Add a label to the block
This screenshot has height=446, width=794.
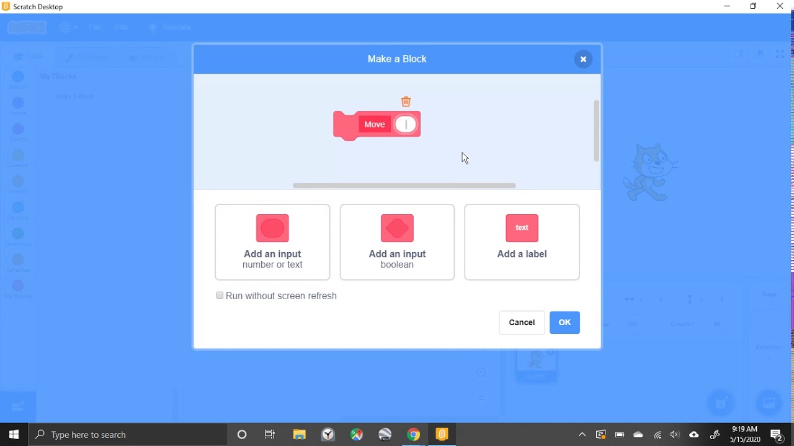coord(522,242)
